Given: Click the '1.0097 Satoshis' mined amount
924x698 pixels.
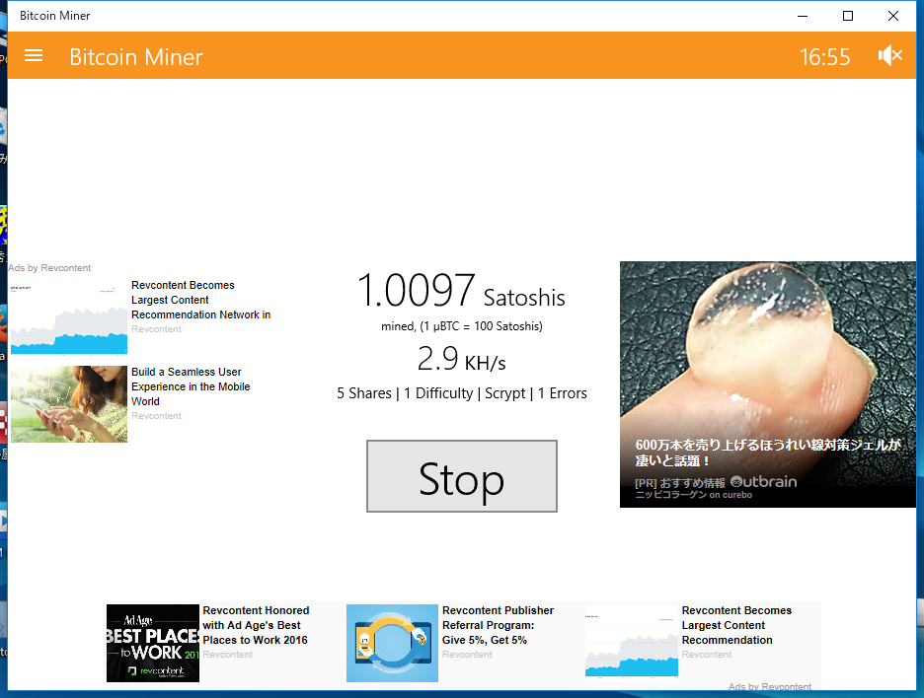Looking at the screenshot, I should (x=461, y=290).
